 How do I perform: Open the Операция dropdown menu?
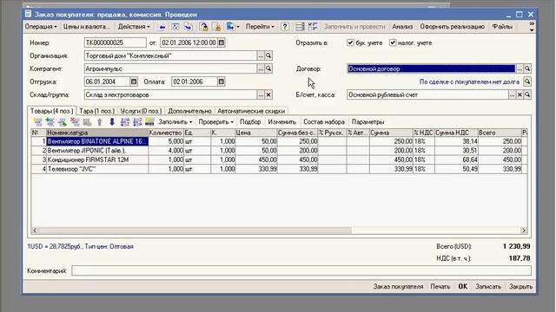click(41, 27)
